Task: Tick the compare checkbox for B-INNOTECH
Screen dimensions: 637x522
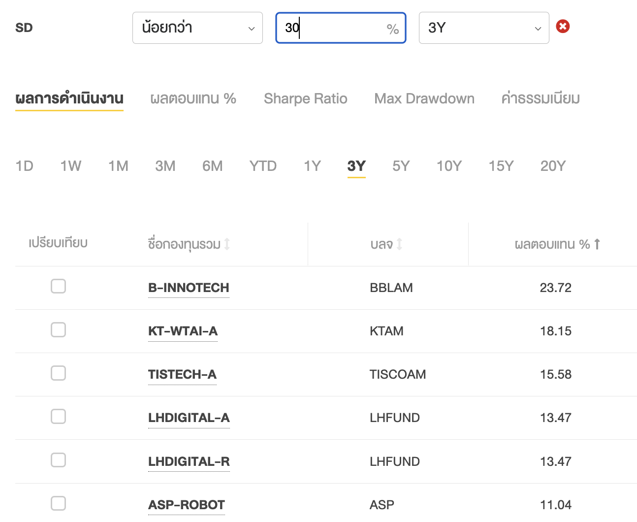Action: click(58, 286)
